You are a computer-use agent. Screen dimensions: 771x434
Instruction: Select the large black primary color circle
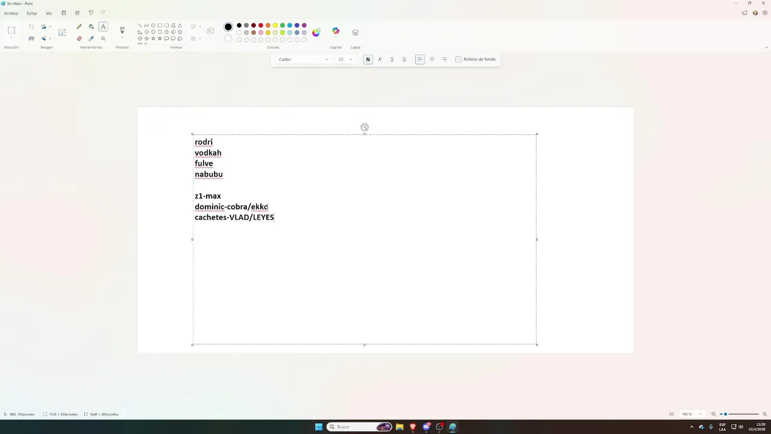pyautogui.click(x=228, y=27)
